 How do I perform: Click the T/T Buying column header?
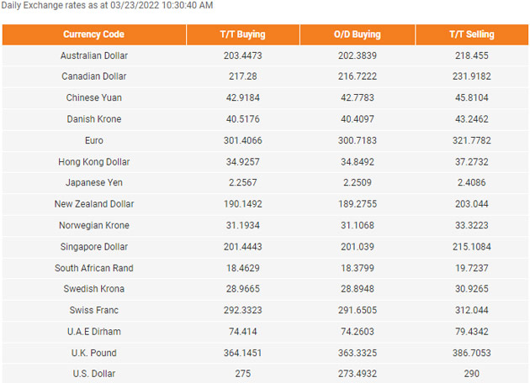pos(242,34)
